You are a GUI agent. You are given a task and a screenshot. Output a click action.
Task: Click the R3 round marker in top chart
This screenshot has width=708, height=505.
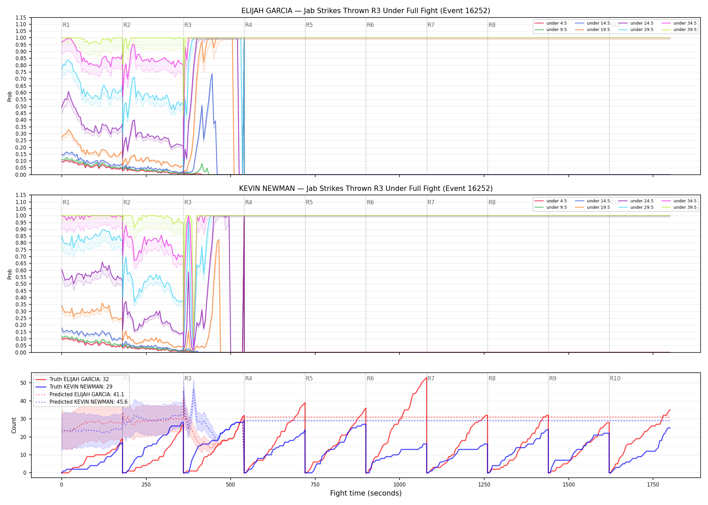coord(188,25)
